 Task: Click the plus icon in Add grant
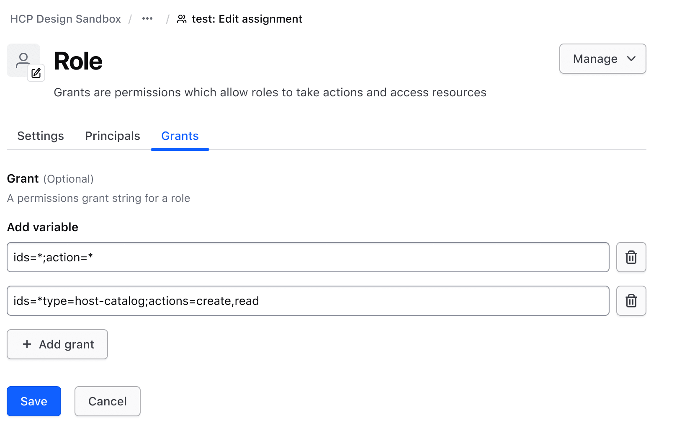[27, 344]
